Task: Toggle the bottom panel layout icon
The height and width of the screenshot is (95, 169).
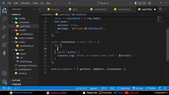Action: click(x=140, y=3)
